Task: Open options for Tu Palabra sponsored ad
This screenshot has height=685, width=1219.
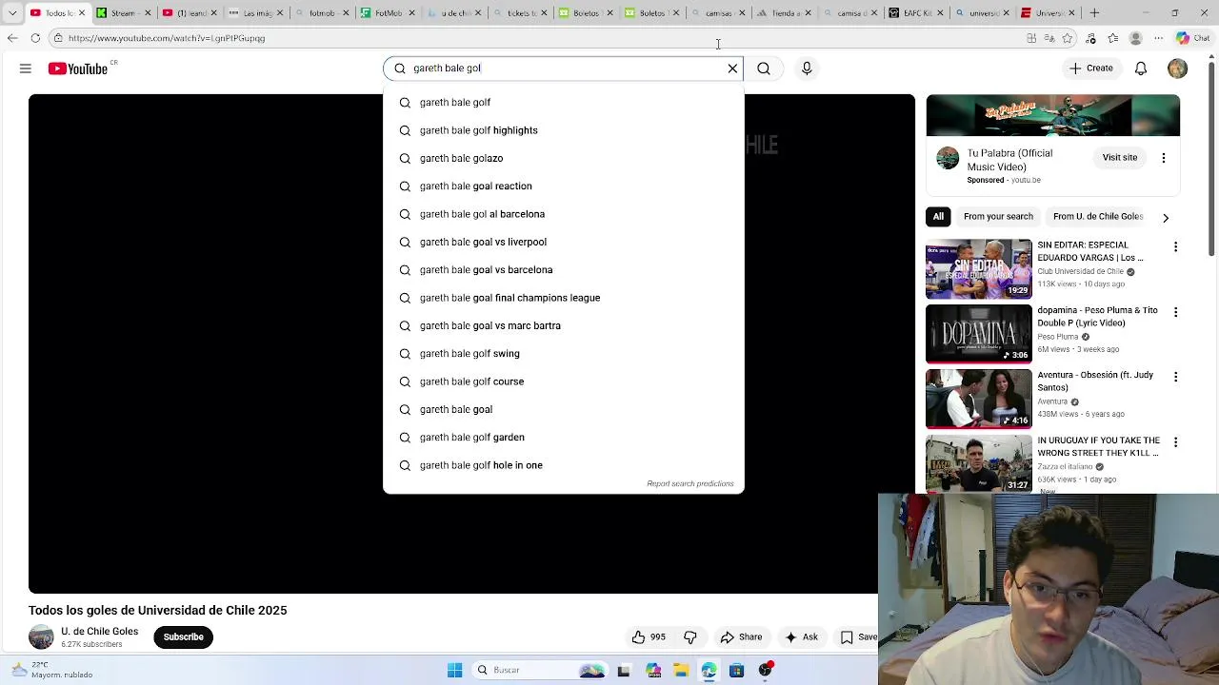Action: [x=1164, y=158]
